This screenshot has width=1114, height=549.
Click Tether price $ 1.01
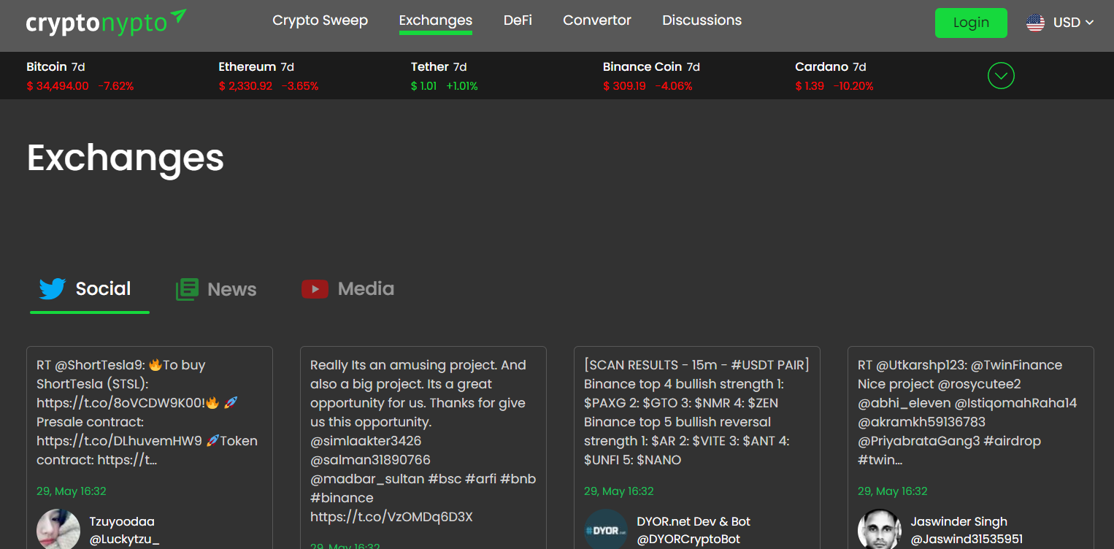424,86
